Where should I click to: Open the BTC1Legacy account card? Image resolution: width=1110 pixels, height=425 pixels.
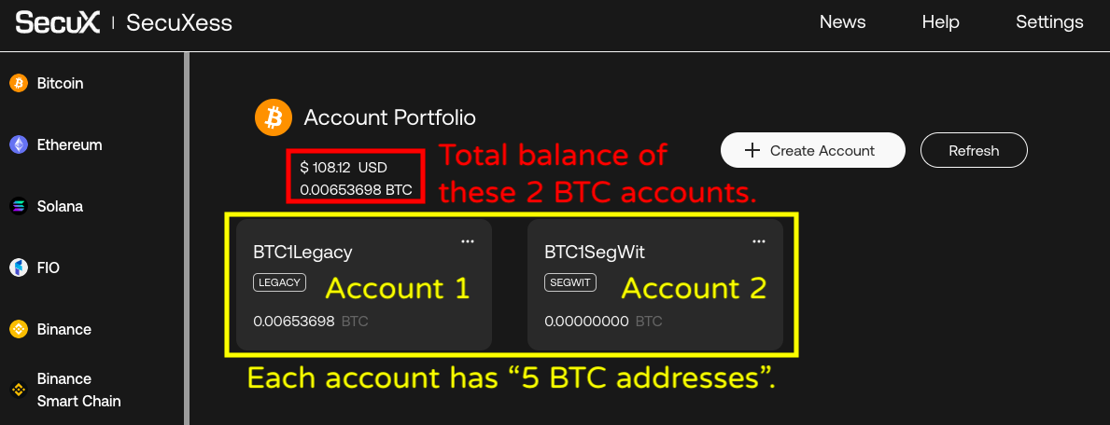point(364,284)
